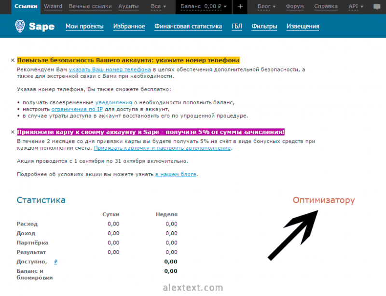Viewport: 386px width, 296px height.
Task: Open the Фильтры menu item
Action: 264,27
